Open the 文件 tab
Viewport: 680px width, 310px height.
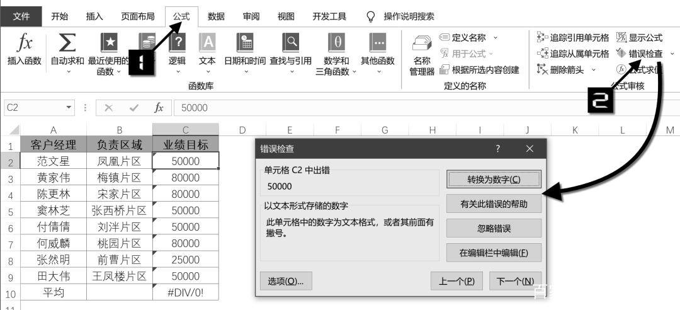click(x=21, y=16)
